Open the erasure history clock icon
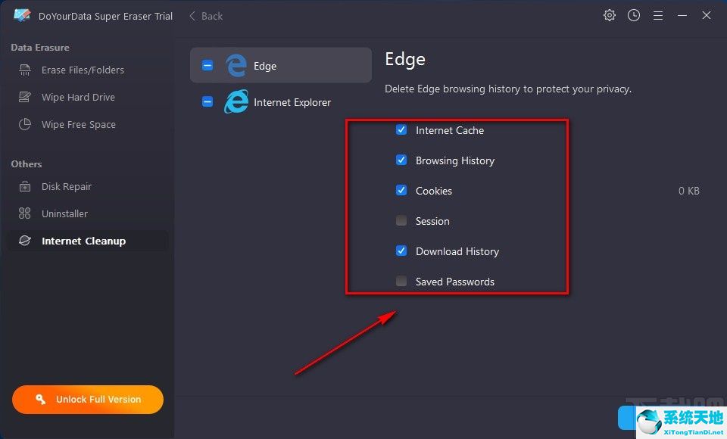Image resolution: width=727 pixels, height=439 pixels. pos(633,15)
